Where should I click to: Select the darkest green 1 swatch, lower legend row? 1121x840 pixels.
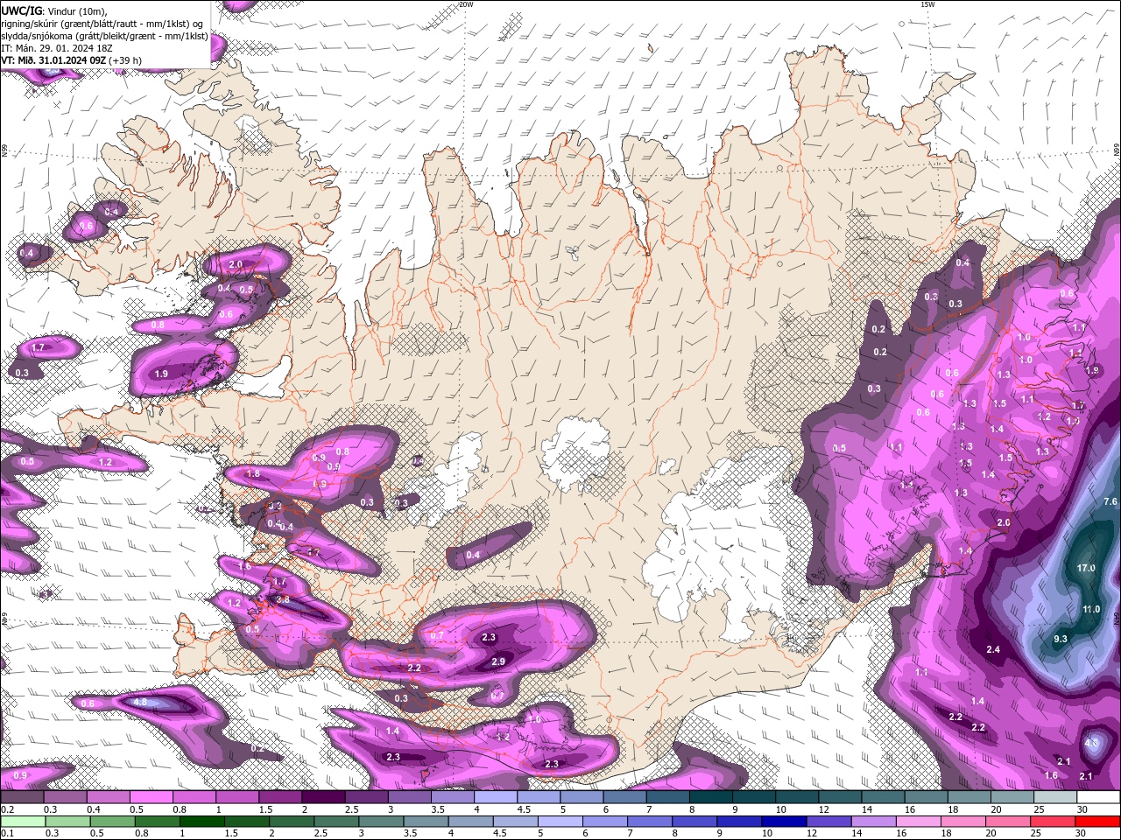tap(201, 822)
